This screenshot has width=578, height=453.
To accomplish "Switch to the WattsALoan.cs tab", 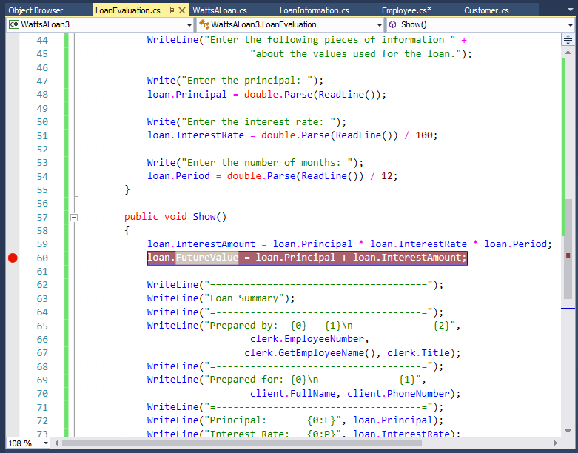I will point(220,10).
